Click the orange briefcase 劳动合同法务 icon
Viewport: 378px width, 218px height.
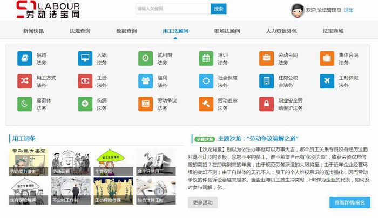tap(267, 58)
